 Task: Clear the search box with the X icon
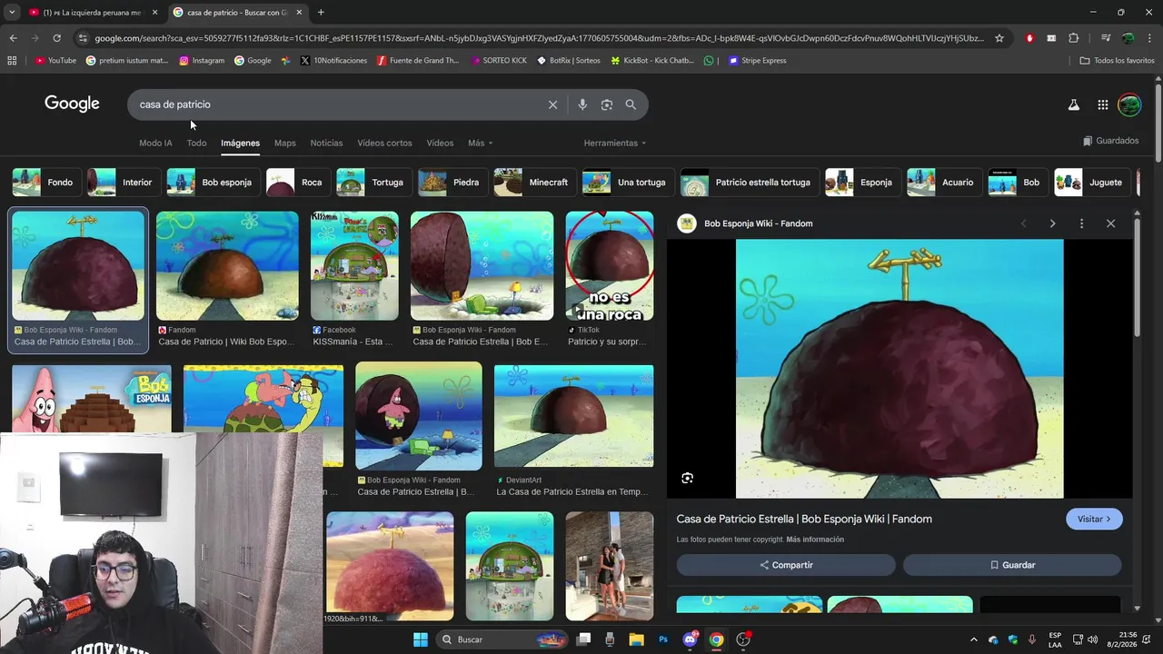[552, 104]
